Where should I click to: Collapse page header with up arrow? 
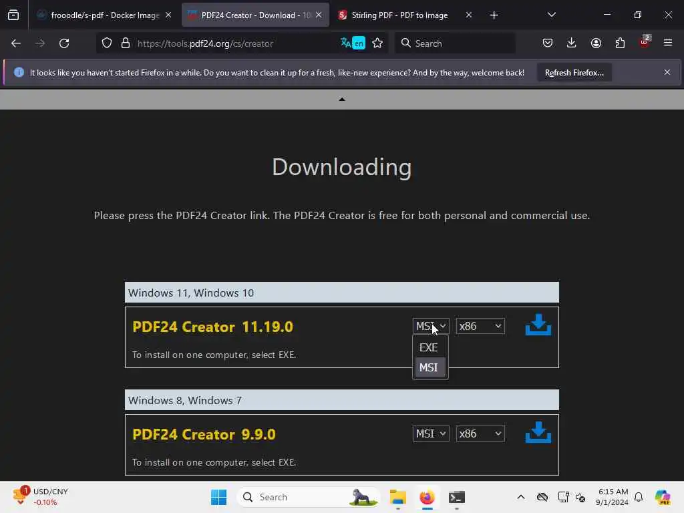click(x=342, y=100)
